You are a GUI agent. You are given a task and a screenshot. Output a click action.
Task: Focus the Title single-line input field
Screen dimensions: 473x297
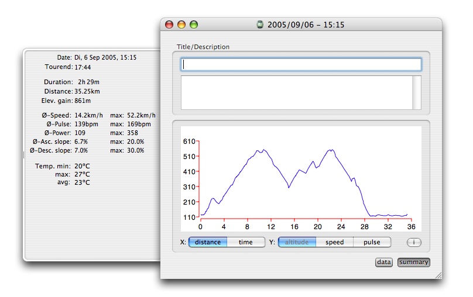click(x=301, y=64)
